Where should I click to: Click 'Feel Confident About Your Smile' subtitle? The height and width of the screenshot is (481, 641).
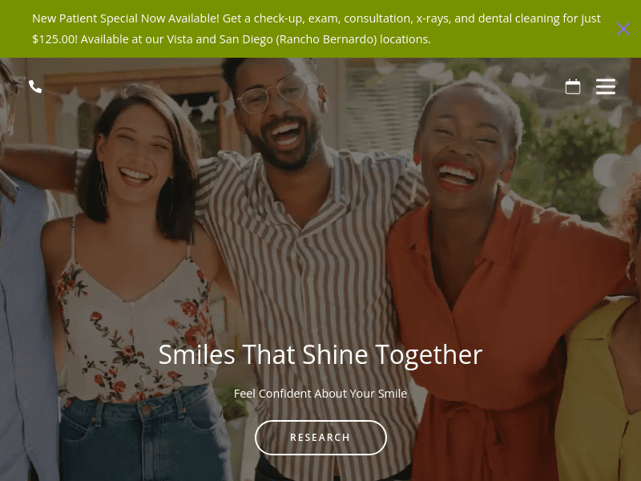coord(320,394)
